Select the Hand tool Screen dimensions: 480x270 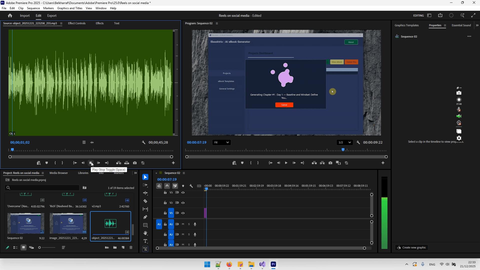[145, 233]
